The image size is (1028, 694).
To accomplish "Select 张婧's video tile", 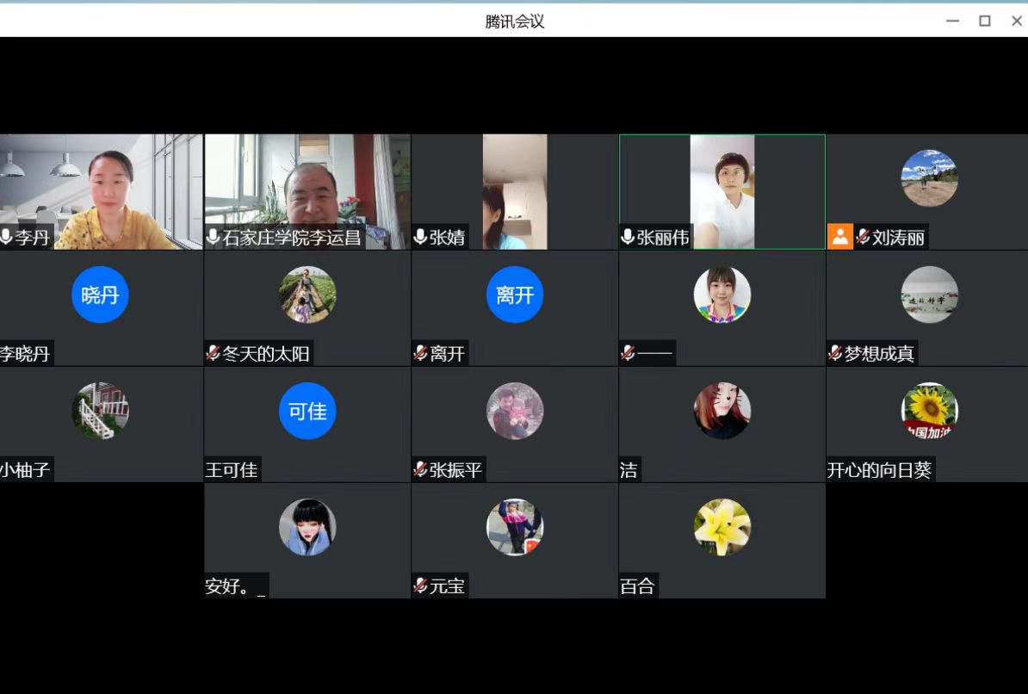I will 515,191.
